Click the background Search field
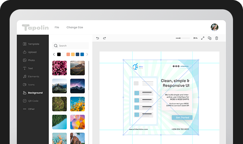 (x=71, y=45)
